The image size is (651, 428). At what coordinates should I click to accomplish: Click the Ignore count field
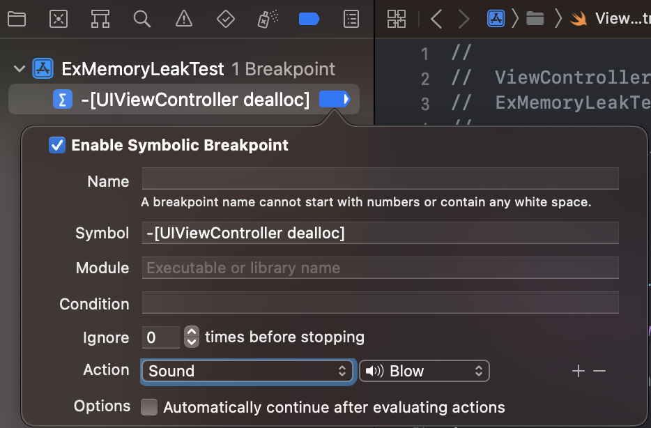pyautogui.click(x=161, y=337)
